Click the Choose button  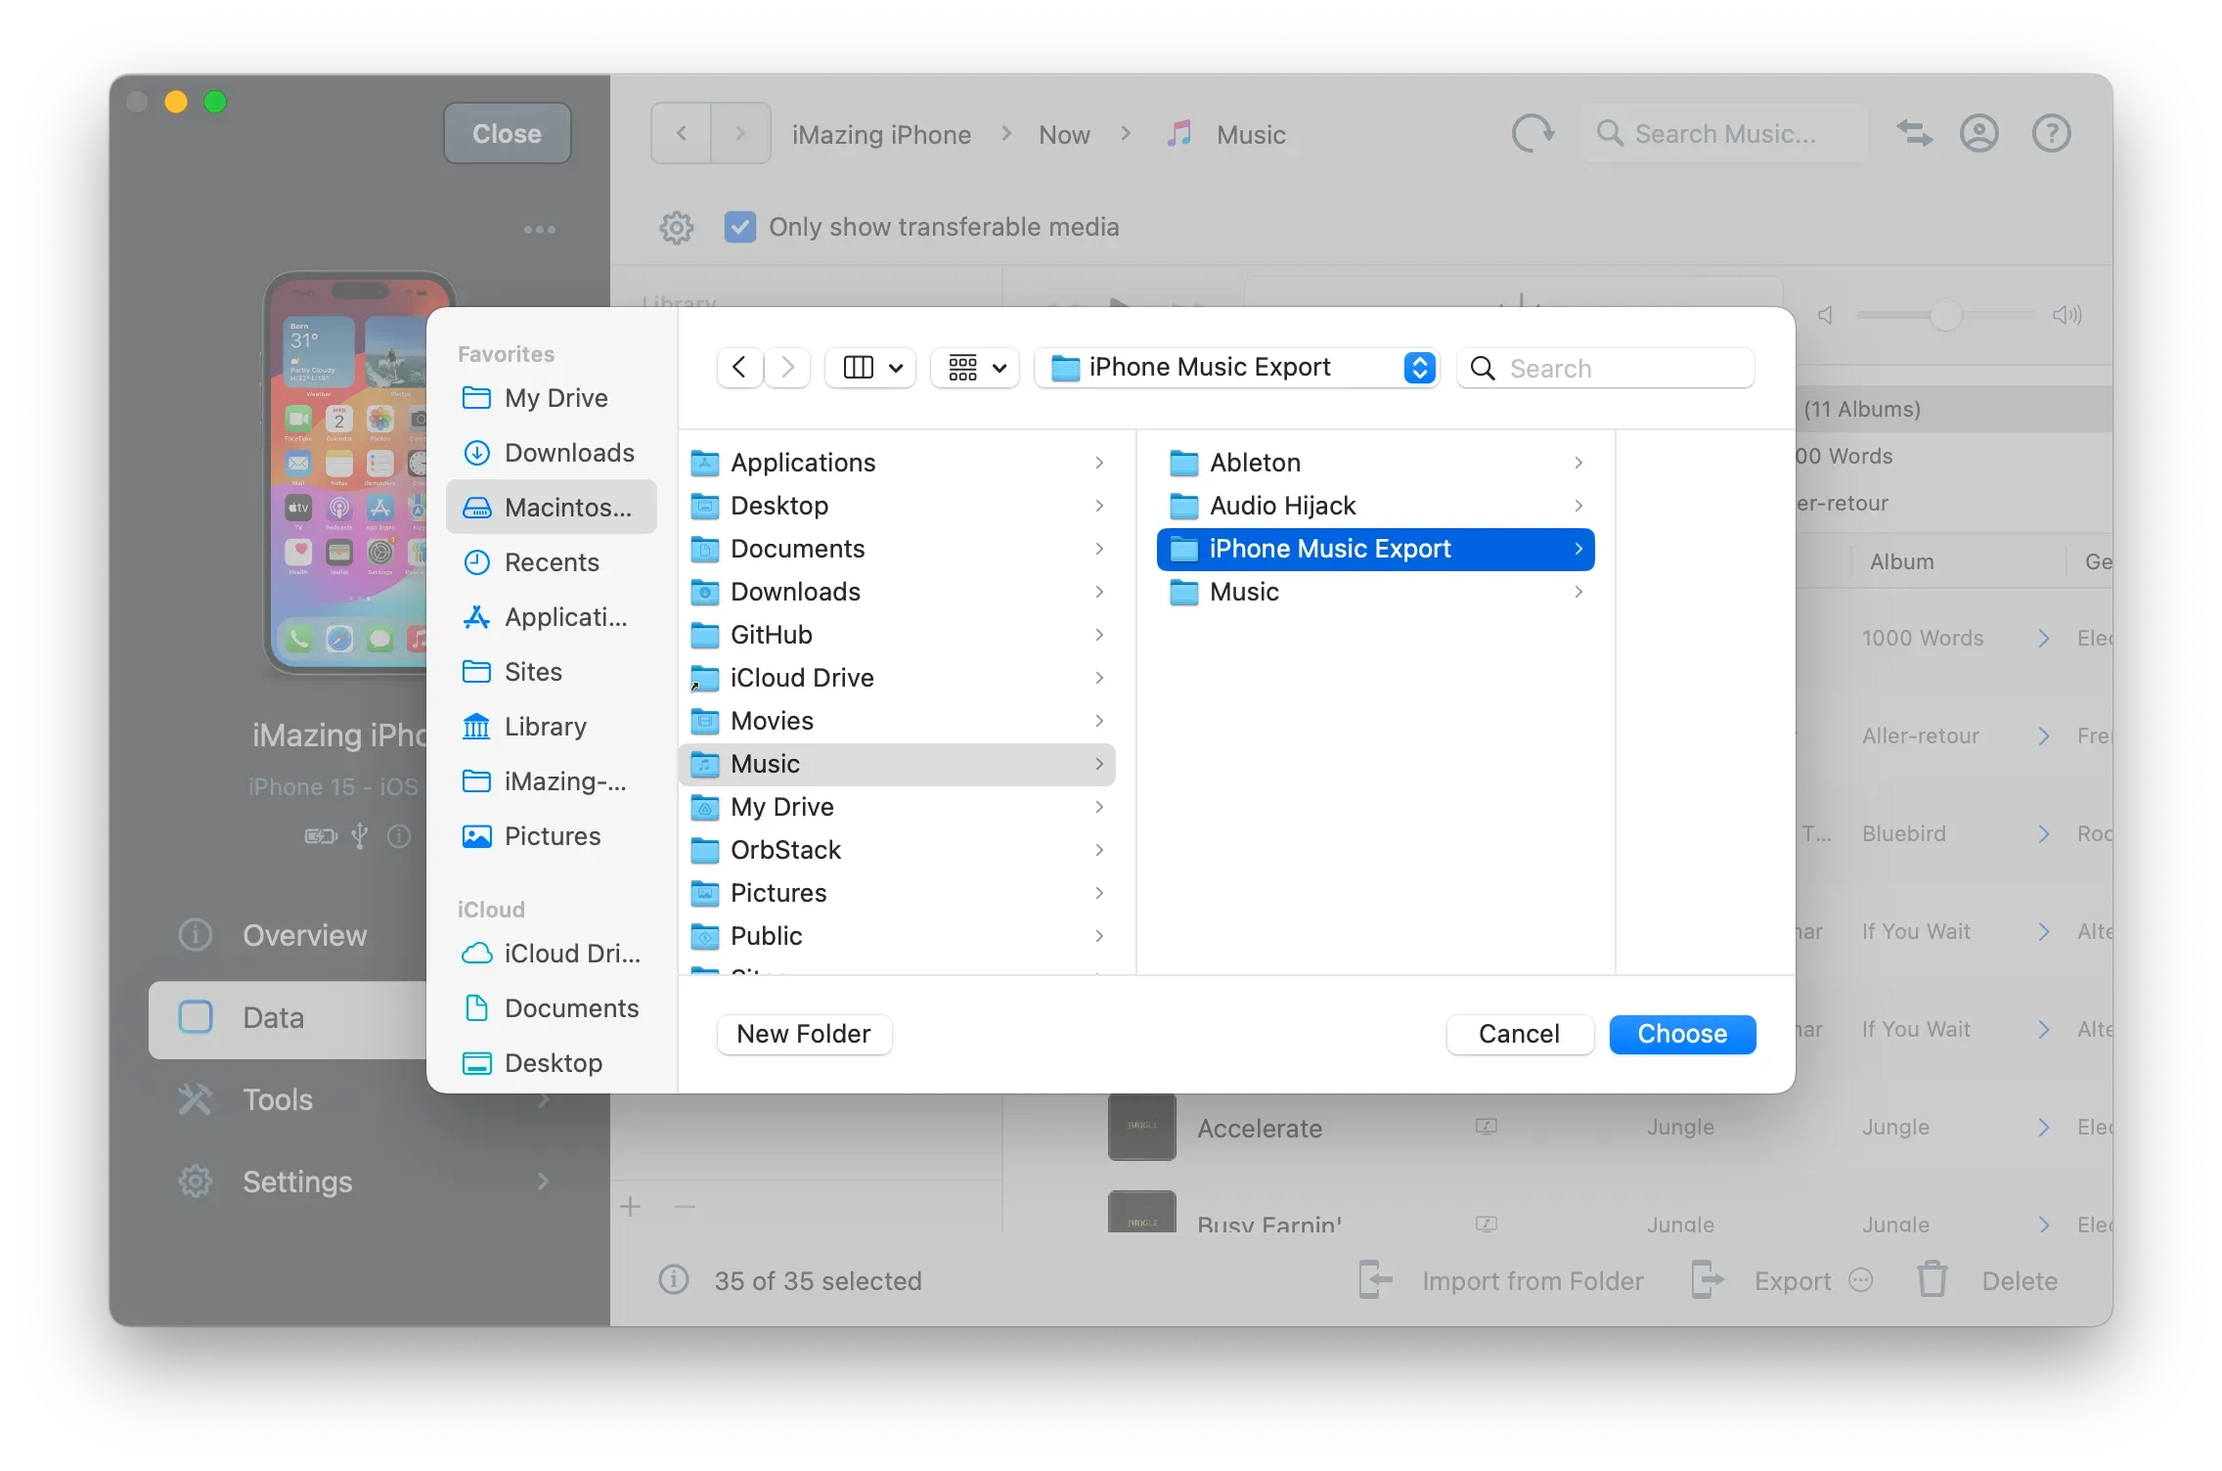click(1681, 1034)
